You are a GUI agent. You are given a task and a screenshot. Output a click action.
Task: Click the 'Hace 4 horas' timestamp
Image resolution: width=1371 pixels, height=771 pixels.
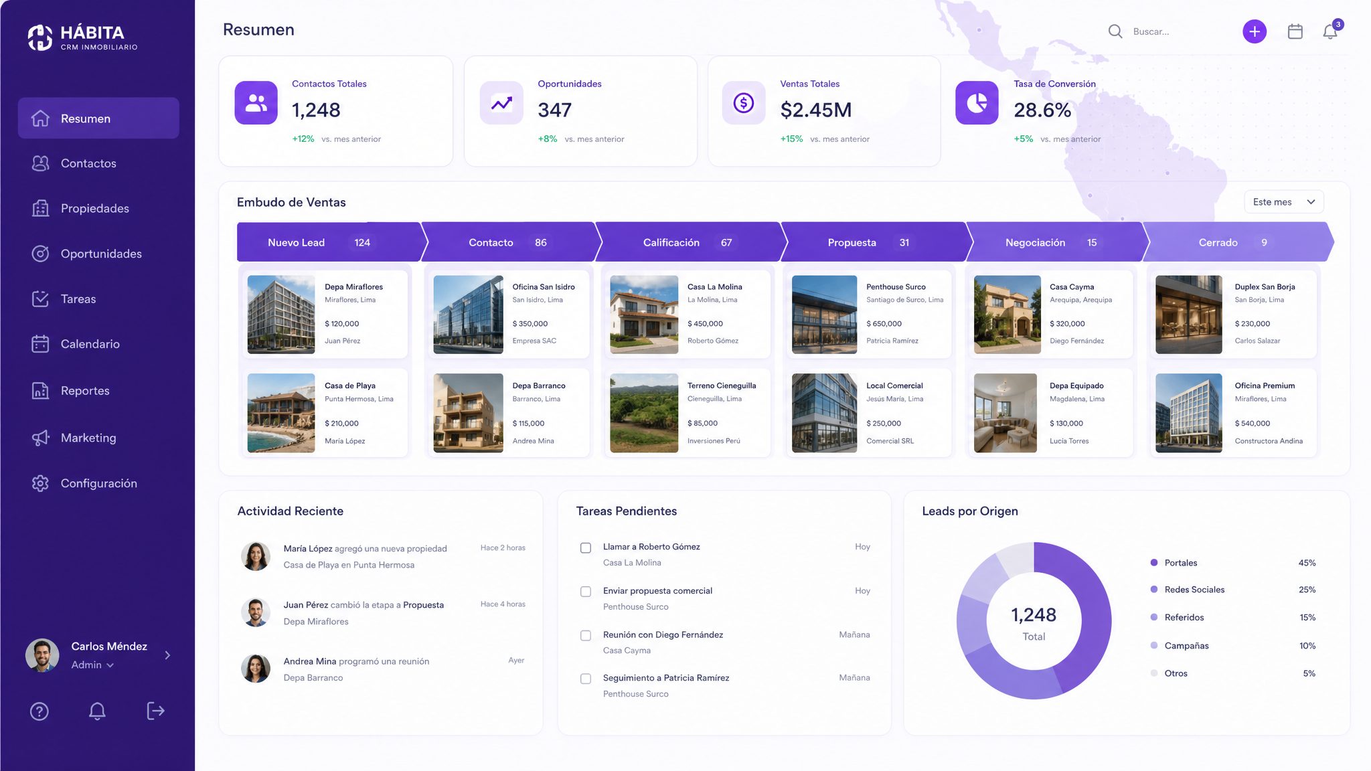coord(503,604)
